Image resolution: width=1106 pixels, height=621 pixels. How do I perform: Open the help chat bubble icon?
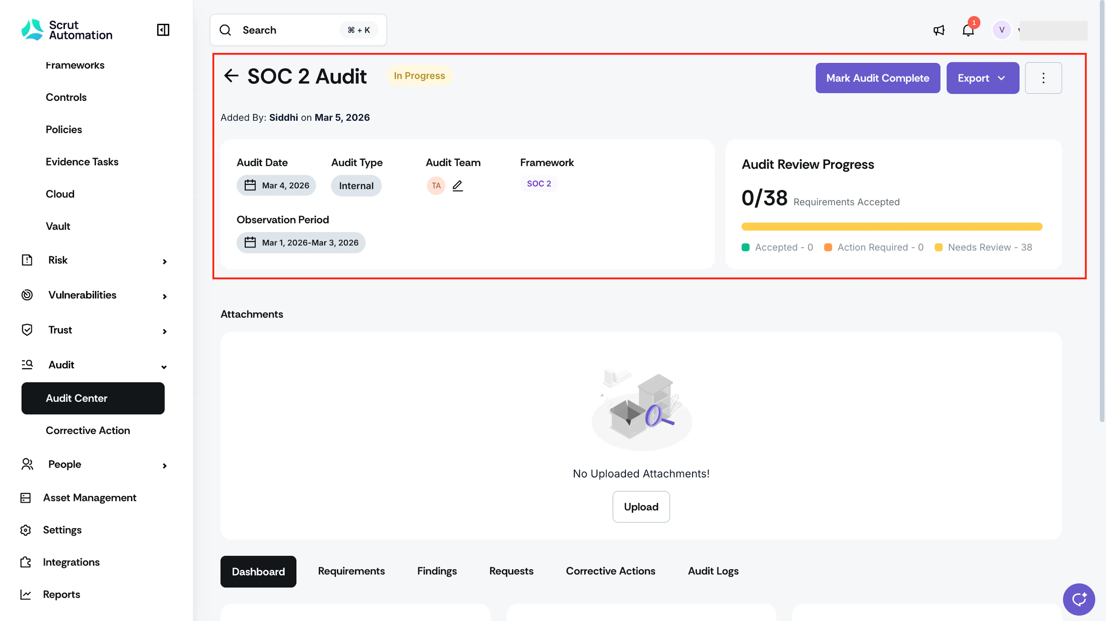(1079, 599)
